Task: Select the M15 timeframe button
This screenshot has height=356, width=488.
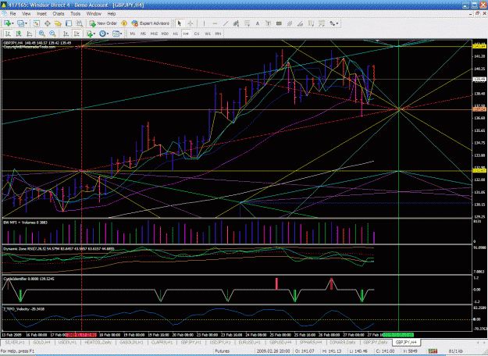Action: [x=154, y=34]
